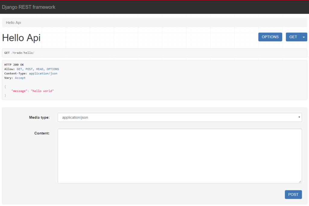Screen dimensions: 309x206
Task: Click the Media type field label
Action: point(40,117)
